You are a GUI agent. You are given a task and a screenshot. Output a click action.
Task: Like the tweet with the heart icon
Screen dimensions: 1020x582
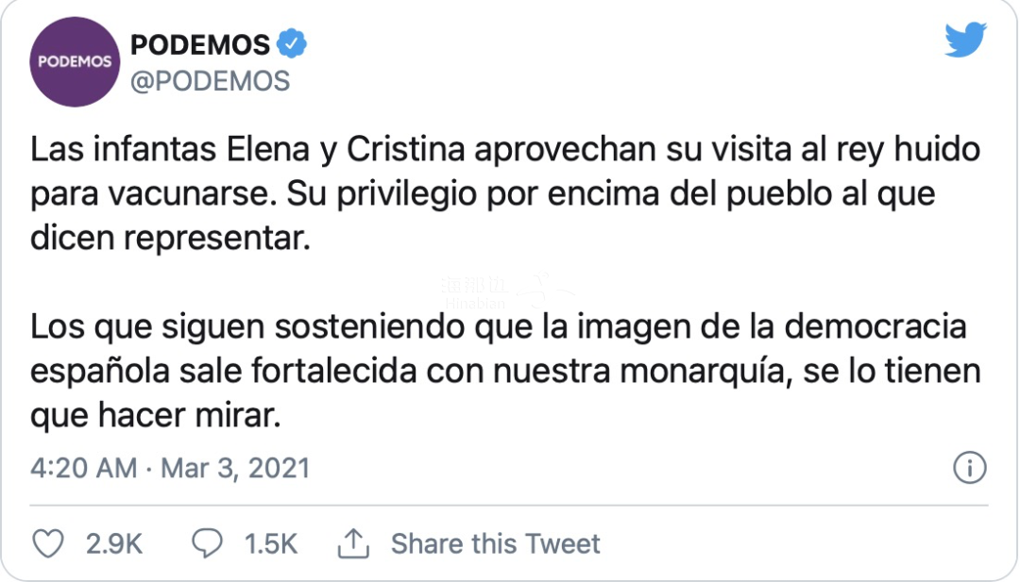pos(48,543)
